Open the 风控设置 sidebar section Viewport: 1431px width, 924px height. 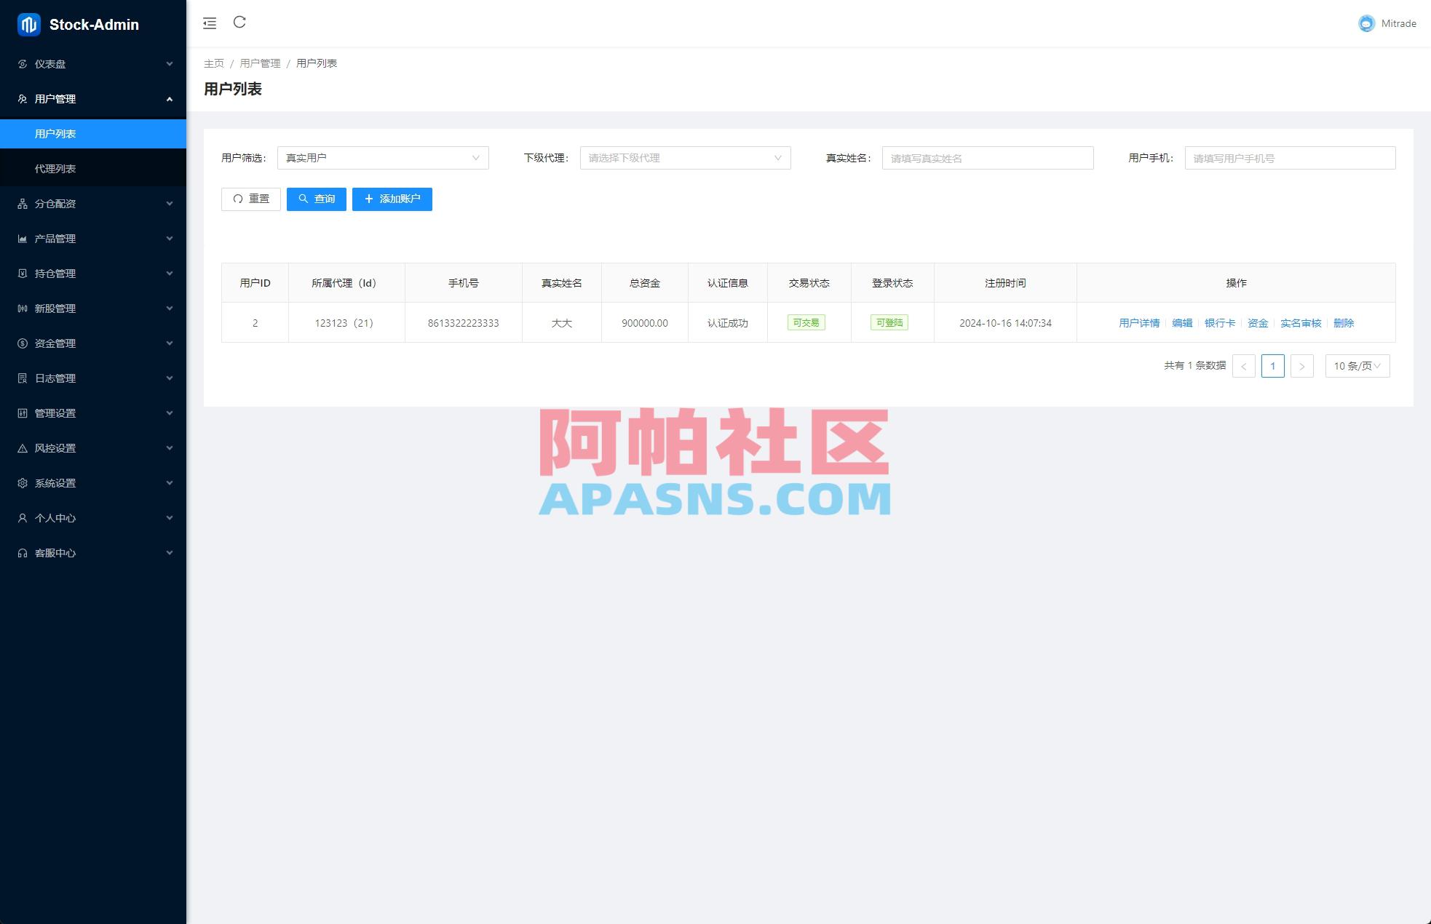pyautogui.click(x=55, y=448)
